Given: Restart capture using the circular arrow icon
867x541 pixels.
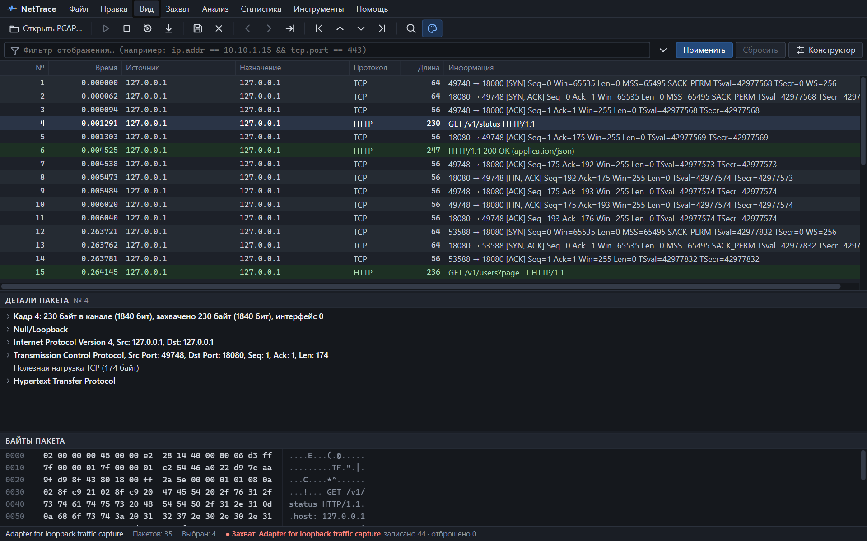Looking at the screenshot, I should tap(148, 28).
